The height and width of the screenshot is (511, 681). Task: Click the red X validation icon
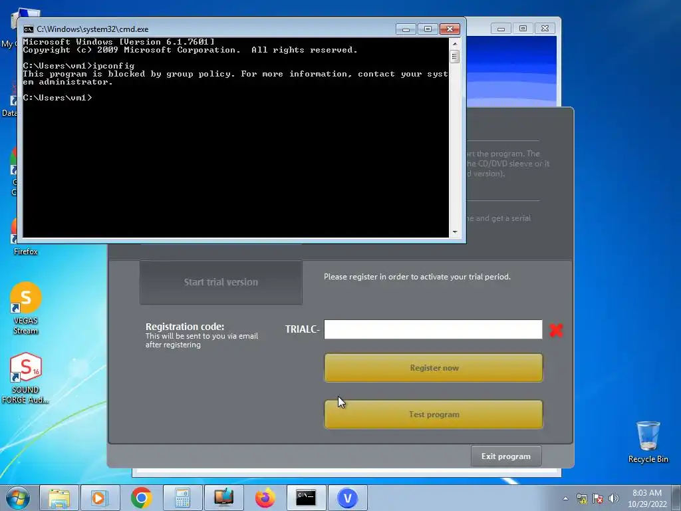tap(556, 330)
